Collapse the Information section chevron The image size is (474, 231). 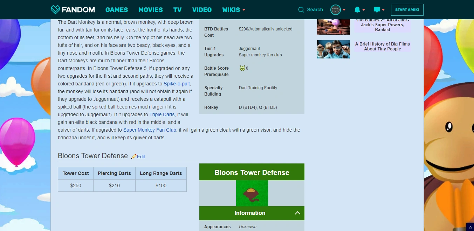click(297, 213)
